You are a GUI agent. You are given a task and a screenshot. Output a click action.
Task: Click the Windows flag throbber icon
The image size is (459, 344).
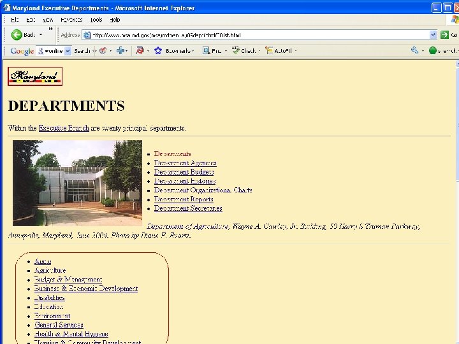click(x=455, y=20)
